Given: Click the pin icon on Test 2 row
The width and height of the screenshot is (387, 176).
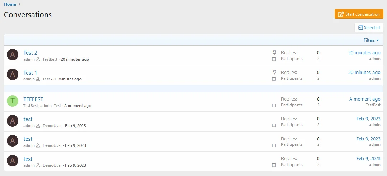Looking at the screenshot, I should 274,52.
